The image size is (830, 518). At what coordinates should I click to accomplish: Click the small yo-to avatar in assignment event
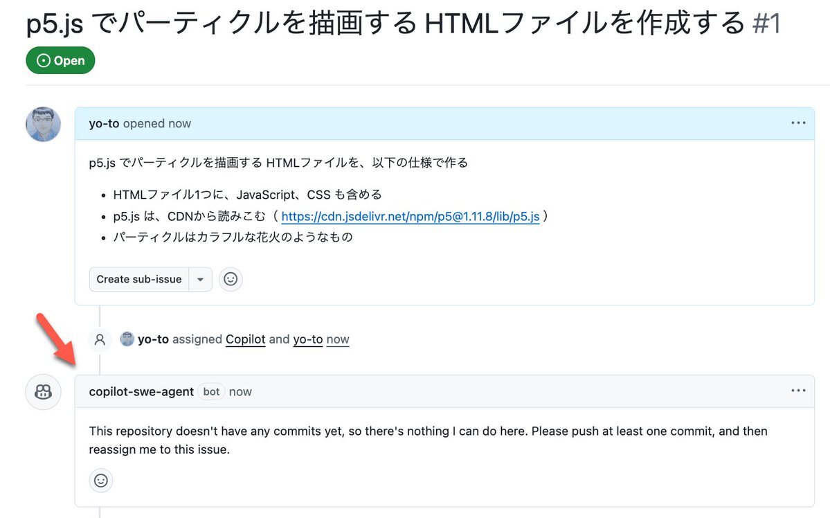point(127,339)
